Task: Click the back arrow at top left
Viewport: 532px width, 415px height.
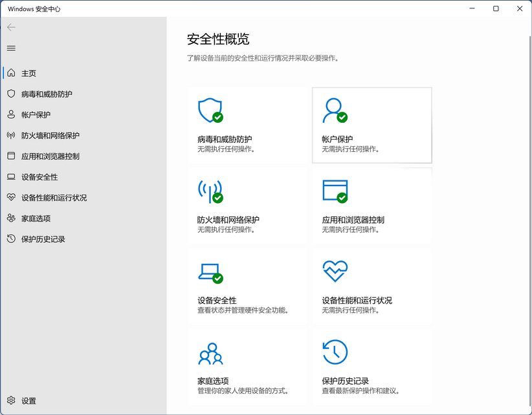Action: (10, 27)
